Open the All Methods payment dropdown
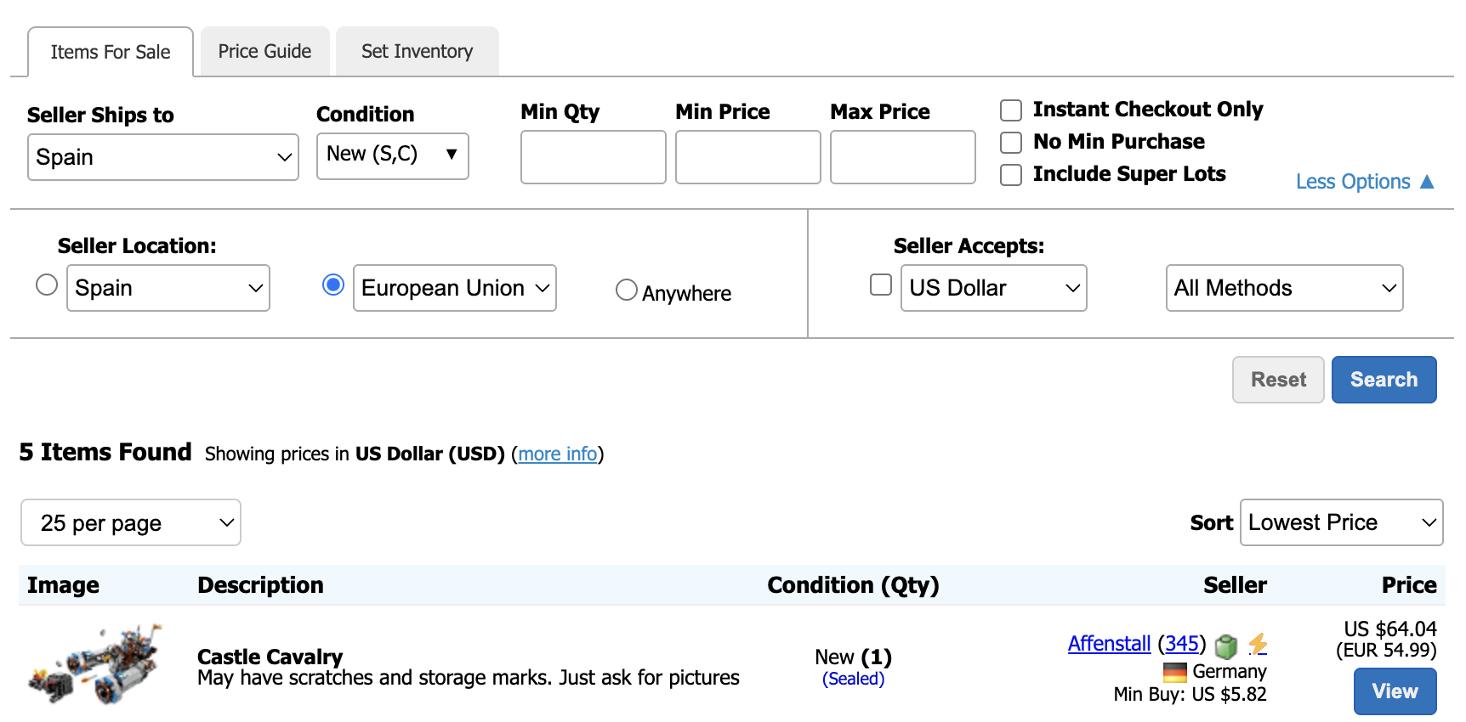This screenshot has width=1466, height=722. (x=1284, y=288)
